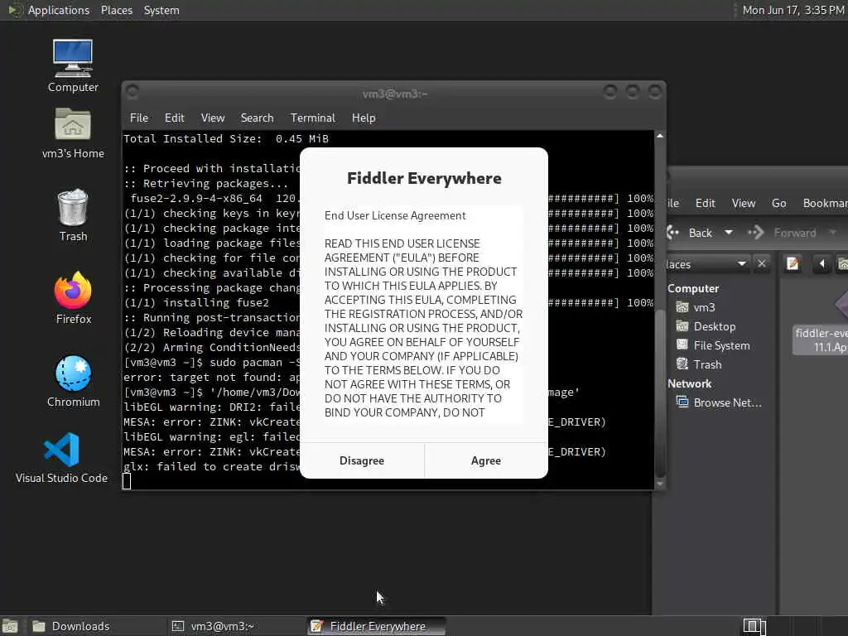
Task: Open the Places sidebar dropdown
Action: pos(707,264)
